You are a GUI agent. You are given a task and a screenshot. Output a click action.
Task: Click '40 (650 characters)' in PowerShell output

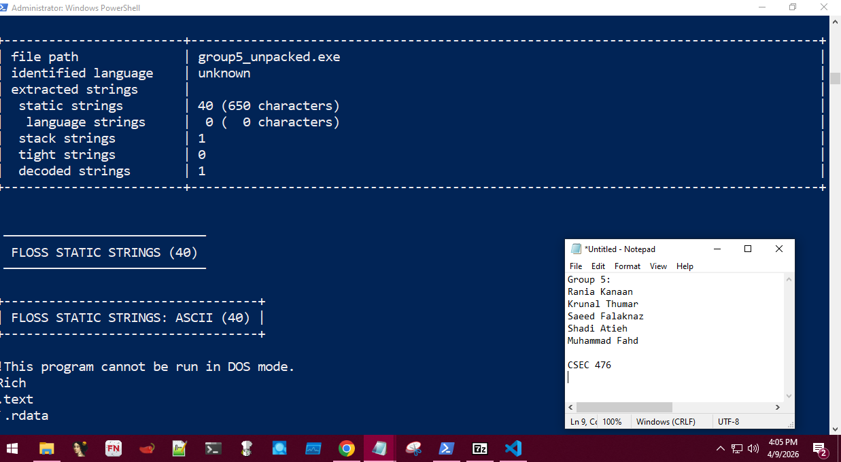click(269, 106)
